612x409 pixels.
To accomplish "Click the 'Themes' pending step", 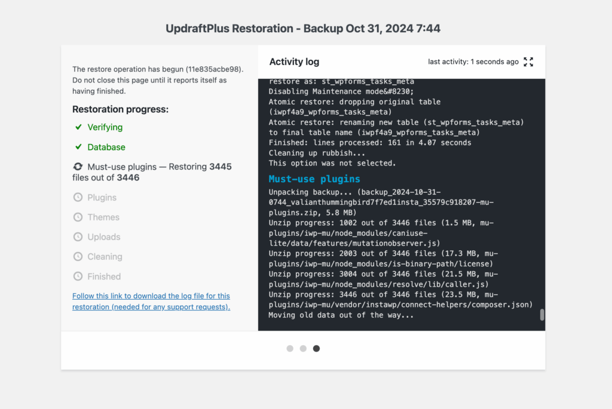I will click(103, 217).
